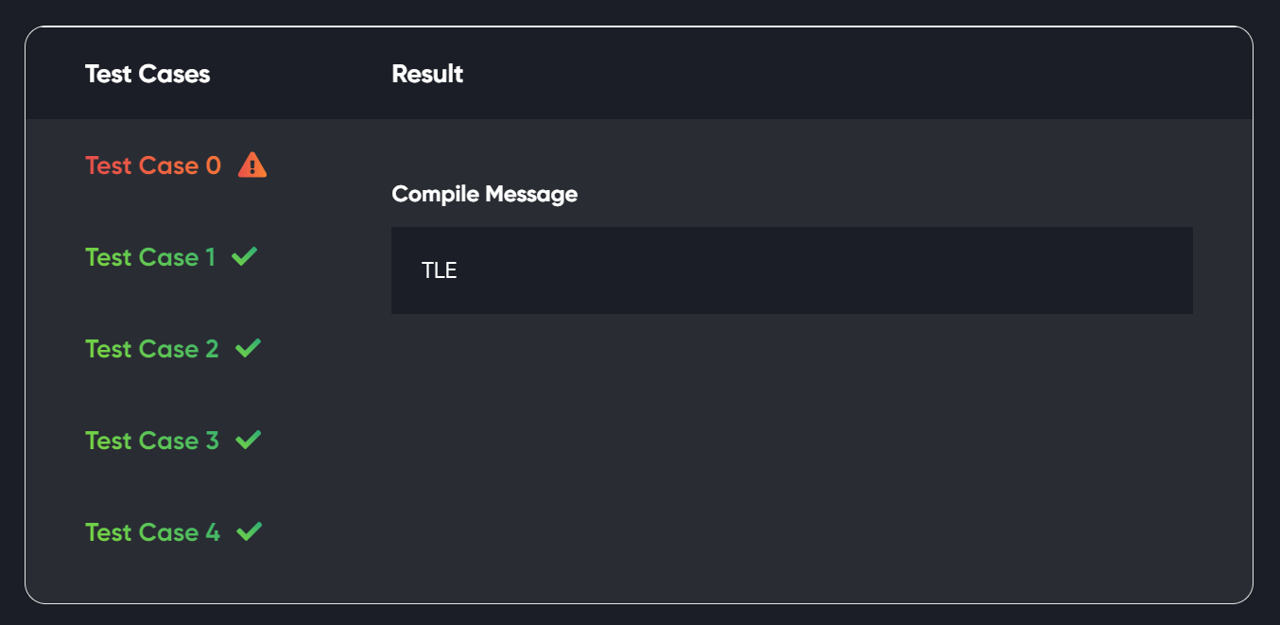Switch to Test Case 2
1280x625 pixels.
click(152, 349)
